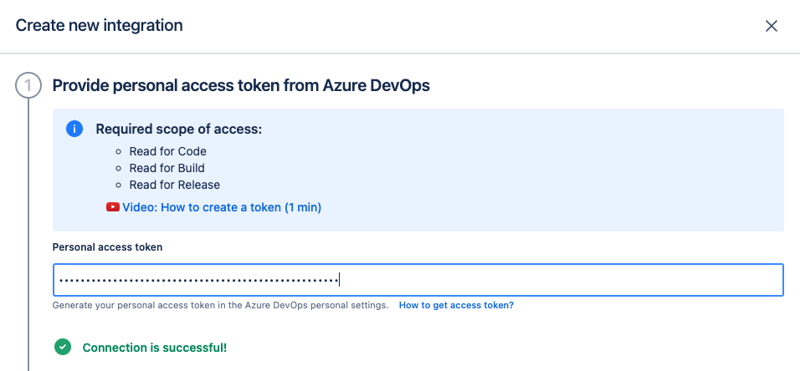Click the red YouTube video icon
This screenshot has height=371, width=800.
coord(113,207)
